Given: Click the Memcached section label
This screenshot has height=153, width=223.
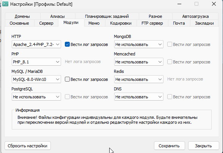Looking at the screenshot, I should 124,54.
